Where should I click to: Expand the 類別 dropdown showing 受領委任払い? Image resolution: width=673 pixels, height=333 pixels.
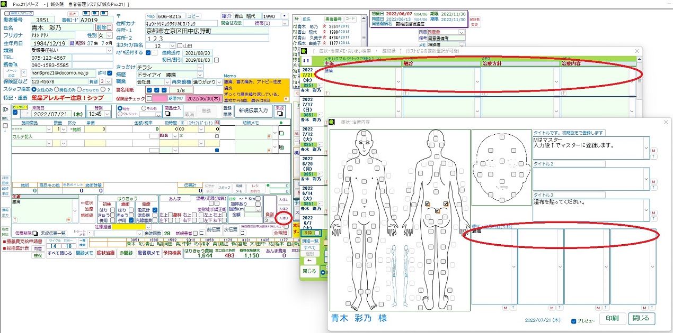(x=109, y=51)
